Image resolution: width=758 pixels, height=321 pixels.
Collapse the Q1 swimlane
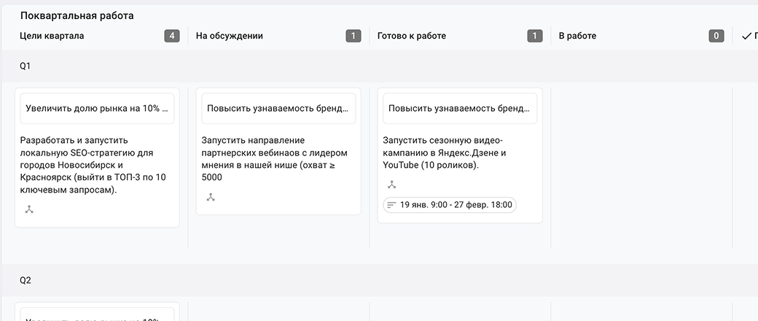pyautogui.click(x=26, y=66)
